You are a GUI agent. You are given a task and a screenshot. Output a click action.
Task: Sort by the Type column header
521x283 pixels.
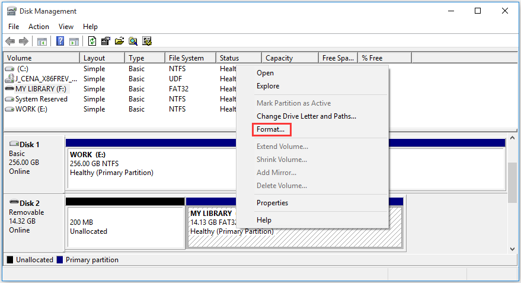coord(145,58)
